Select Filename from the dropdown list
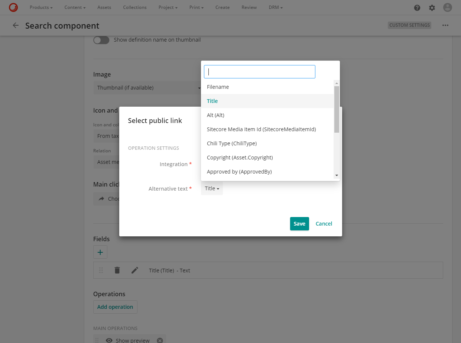461x343 pixels. pos(218,87)
